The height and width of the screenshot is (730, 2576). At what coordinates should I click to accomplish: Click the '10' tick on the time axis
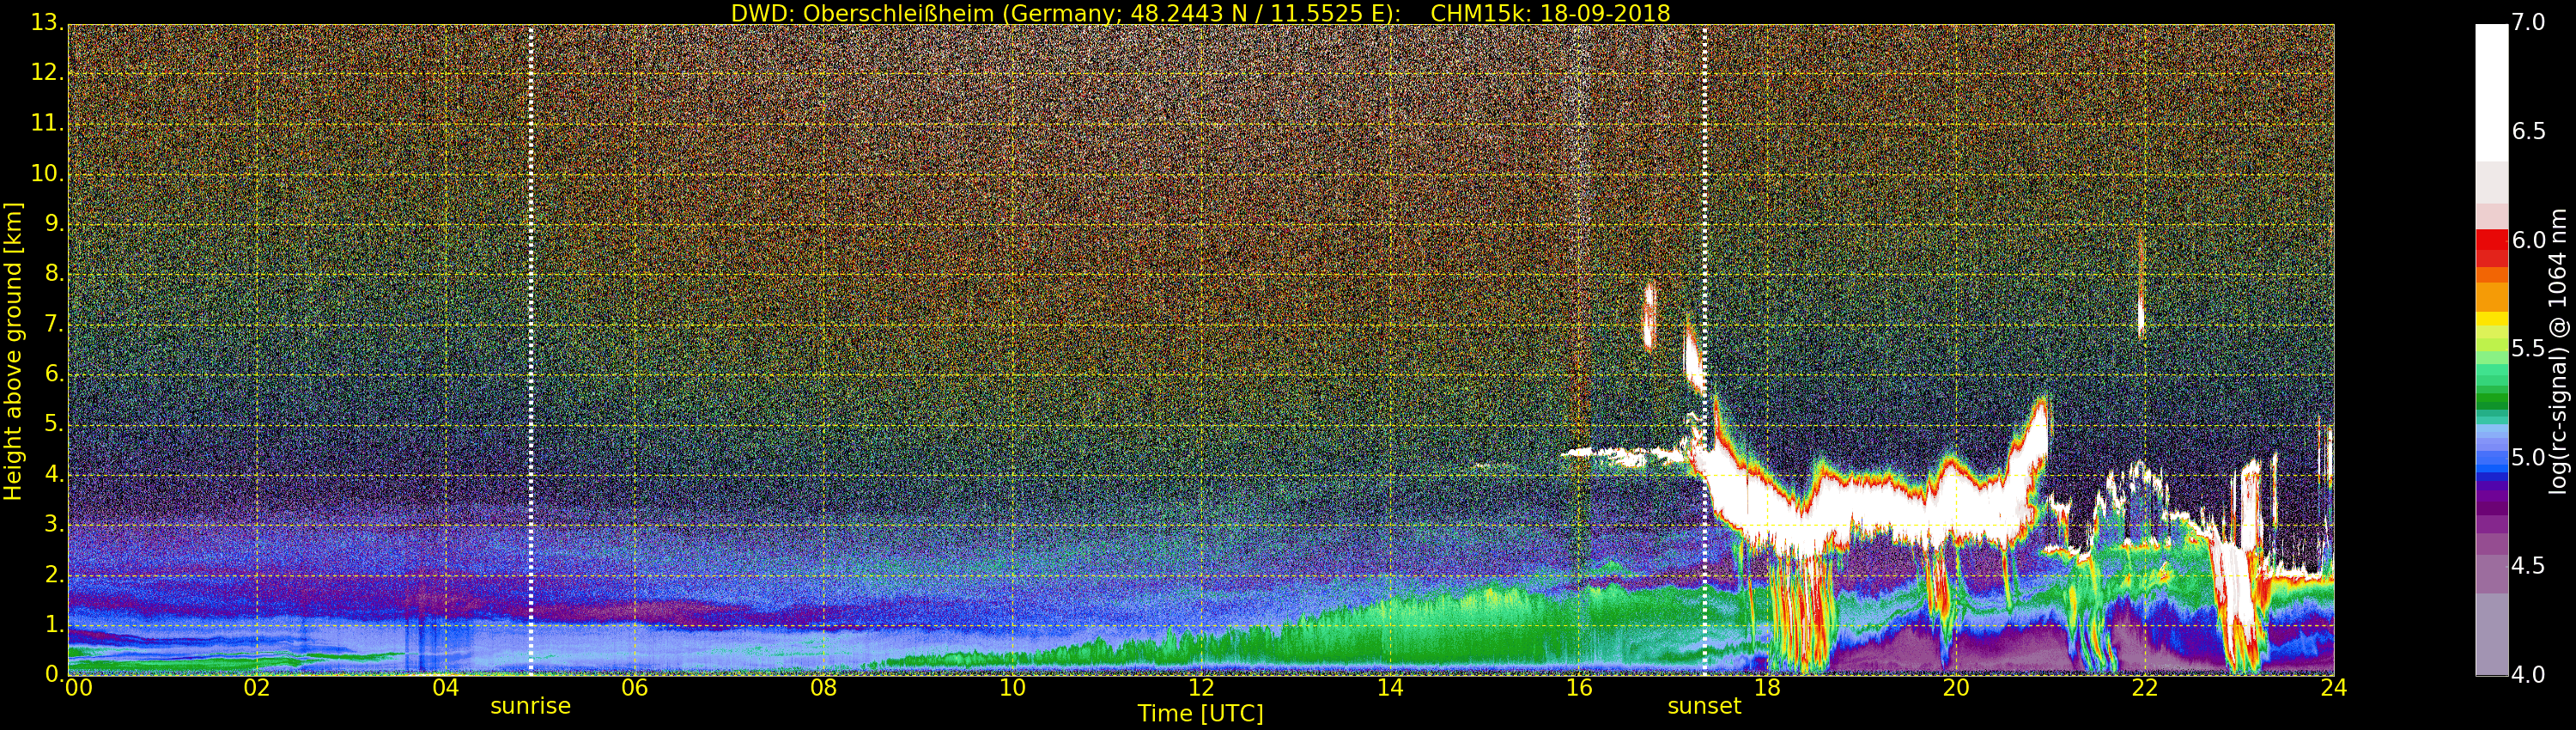tap(1013, 688)
